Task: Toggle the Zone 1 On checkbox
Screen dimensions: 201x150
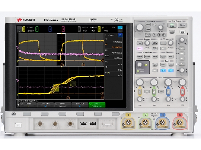Action: (45, 106)
